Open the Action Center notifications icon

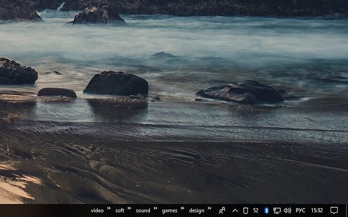click(334, 210)
